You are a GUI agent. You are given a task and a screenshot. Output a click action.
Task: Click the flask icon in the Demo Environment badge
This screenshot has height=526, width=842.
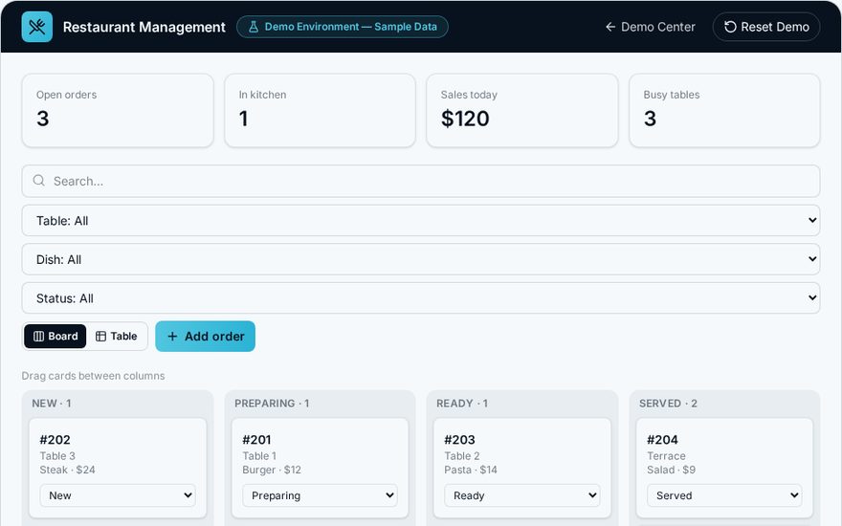254,27
